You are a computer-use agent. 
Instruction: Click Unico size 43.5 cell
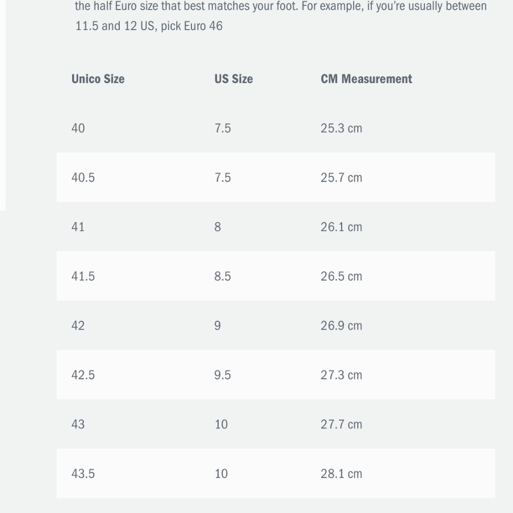coord(83,473)
